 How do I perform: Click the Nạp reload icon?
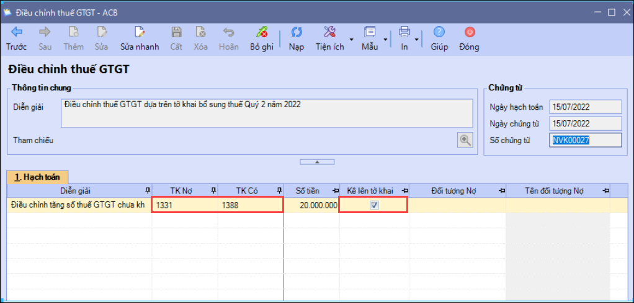[297, 32]
